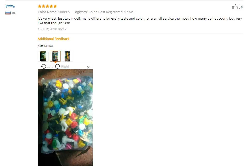This screenshot has width=246, height=166.
Task: Click the Russian flag icon
Action: 8,13
